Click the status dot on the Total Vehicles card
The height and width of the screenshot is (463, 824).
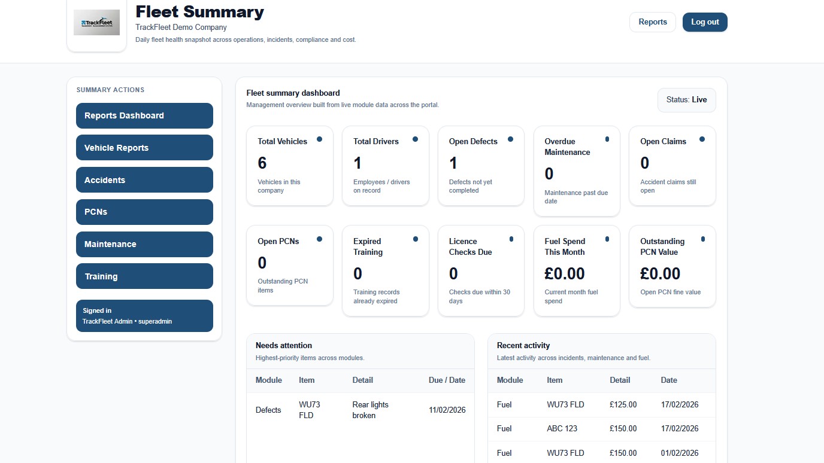pyautogui.click(x=320, y=139)
